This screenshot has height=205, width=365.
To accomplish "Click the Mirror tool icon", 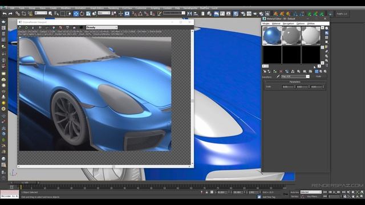I will click(x=189, y=14).
